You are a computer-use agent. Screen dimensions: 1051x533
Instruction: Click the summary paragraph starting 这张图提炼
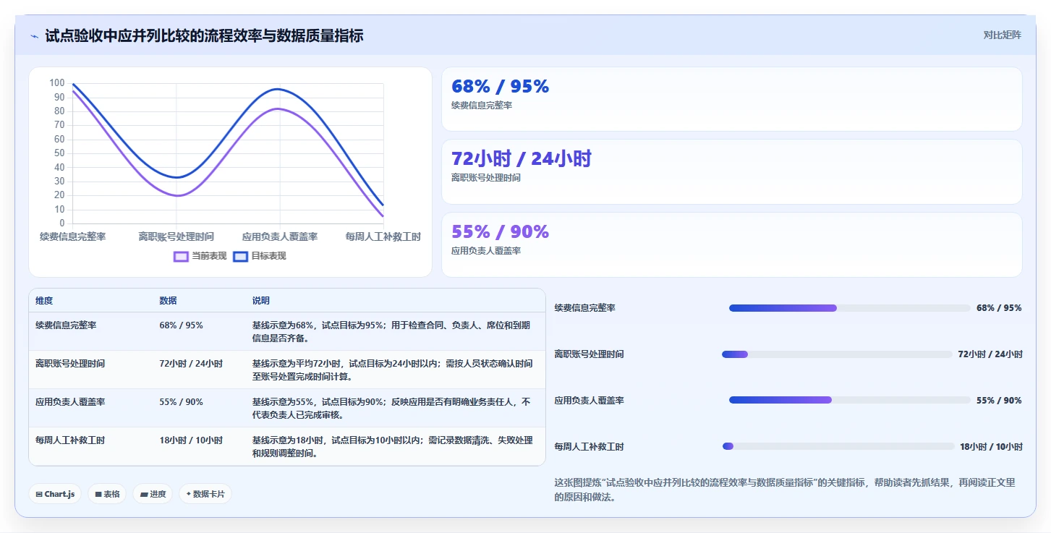tap(785, 490)
